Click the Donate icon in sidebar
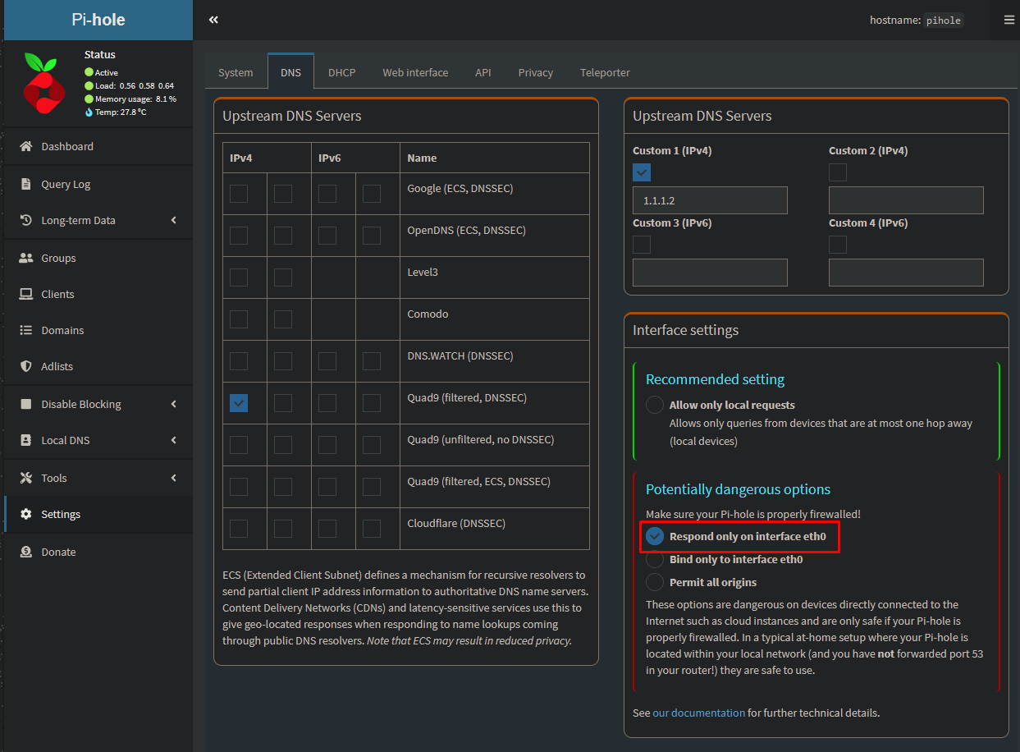 coord(25,552)
